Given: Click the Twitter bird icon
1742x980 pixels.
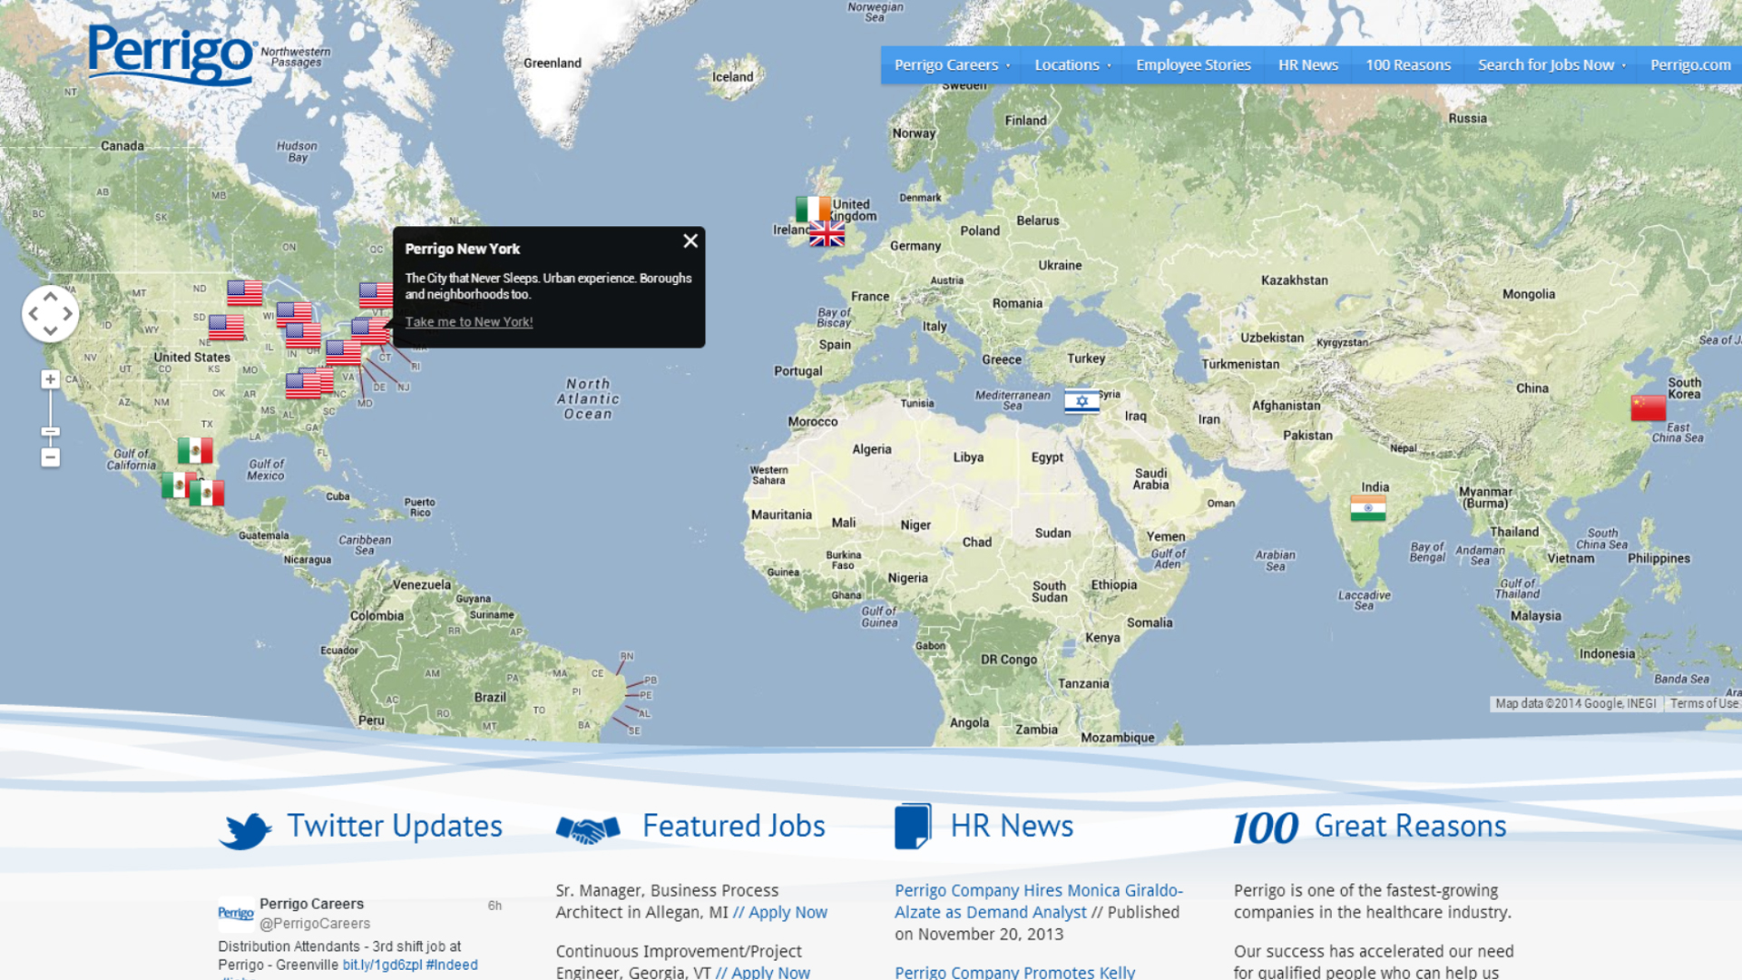Looking at the screenshot, I should pyautogui.click(x=245, y=829).
